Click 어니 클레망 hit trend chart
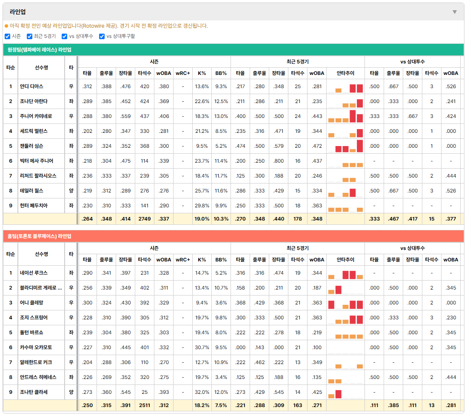The height and width of the screenshot is (416, 467). 345,303
